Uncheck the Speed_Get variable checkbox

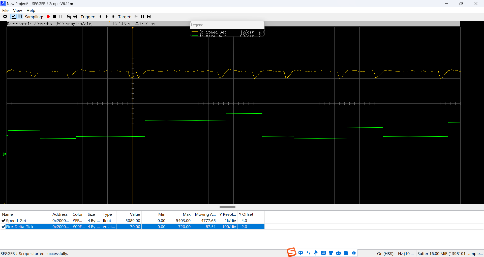pyautogui.click(x=4, y=221)
